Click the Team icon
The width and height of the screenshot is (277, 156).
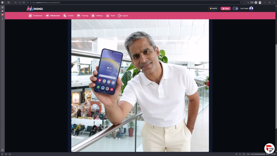click(108, 16)
